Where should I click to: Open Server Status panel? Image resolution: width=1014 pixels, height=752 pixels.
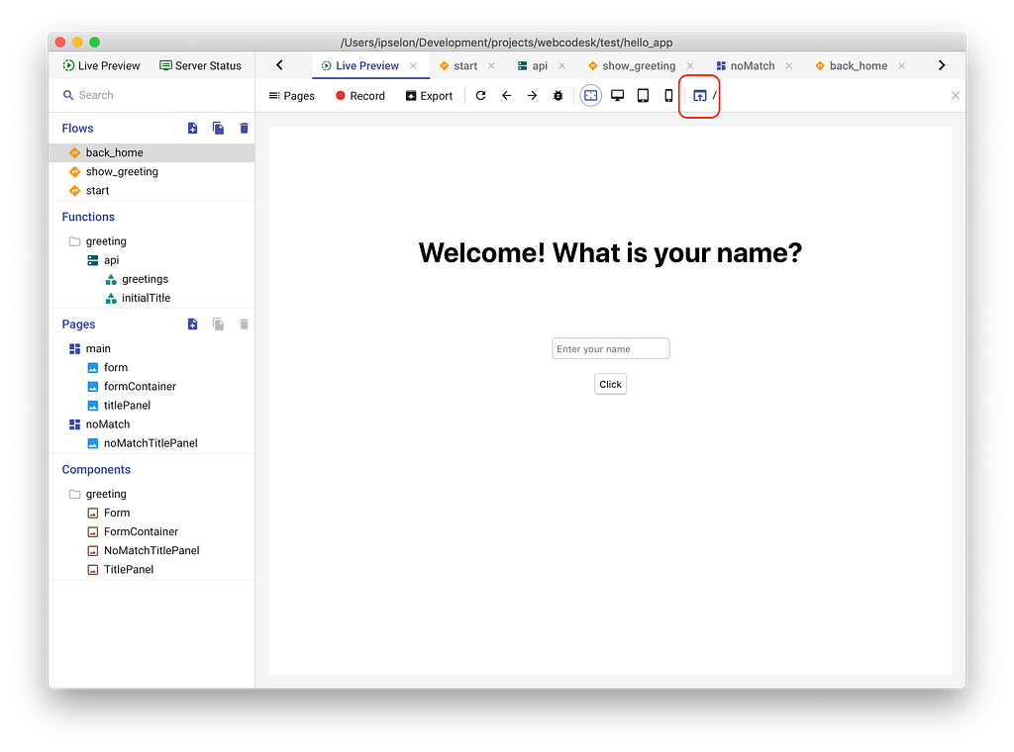pyautogui.click(x=200, y=66)
